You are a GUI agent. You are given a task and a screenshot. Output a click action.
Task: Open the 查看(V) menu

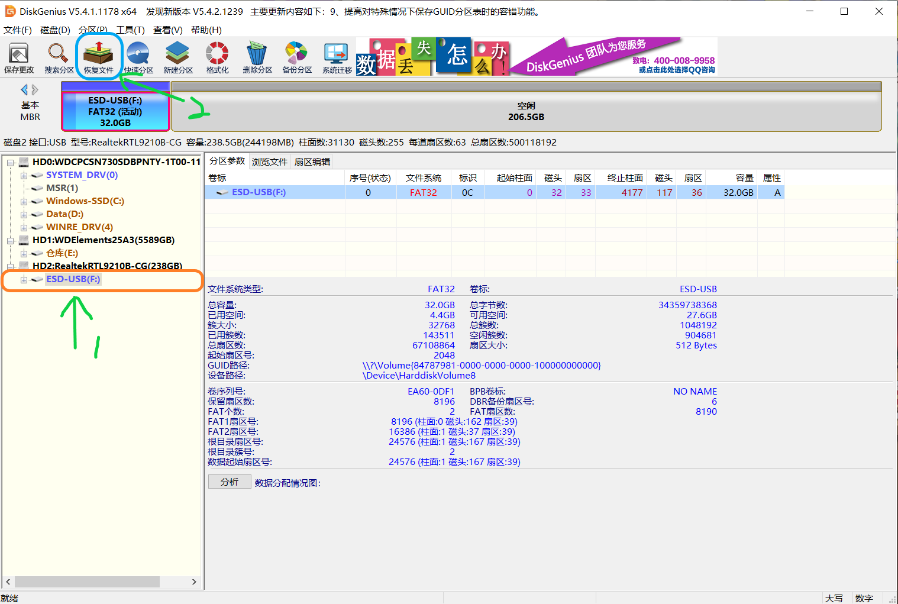pos(168,30)
